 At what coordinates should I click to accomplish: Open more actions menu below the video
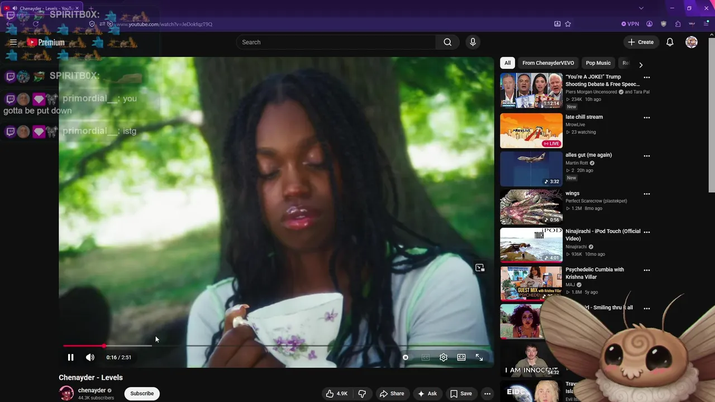487,394
